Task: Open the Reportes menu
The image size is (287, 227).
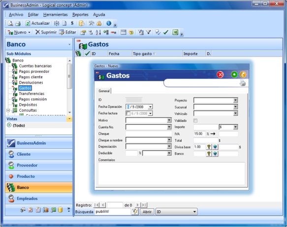Action: [80, 14]
